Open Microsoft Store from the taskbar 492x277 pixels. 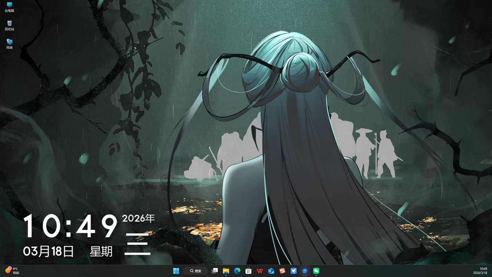(x=248, y=271)
